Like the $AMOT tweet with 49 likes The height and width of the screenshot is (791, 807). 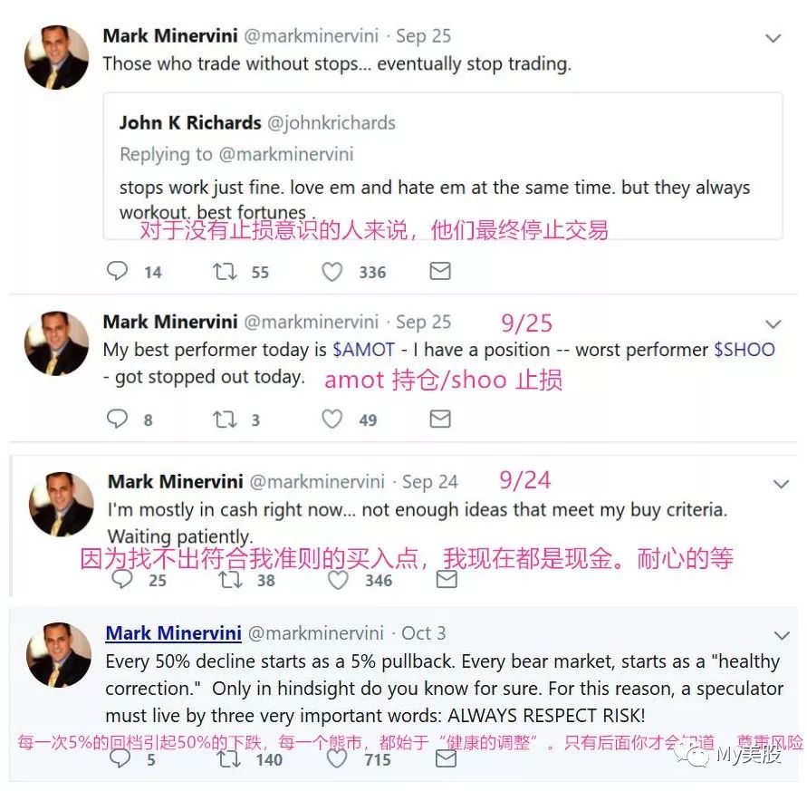click(x=332, y=420)
